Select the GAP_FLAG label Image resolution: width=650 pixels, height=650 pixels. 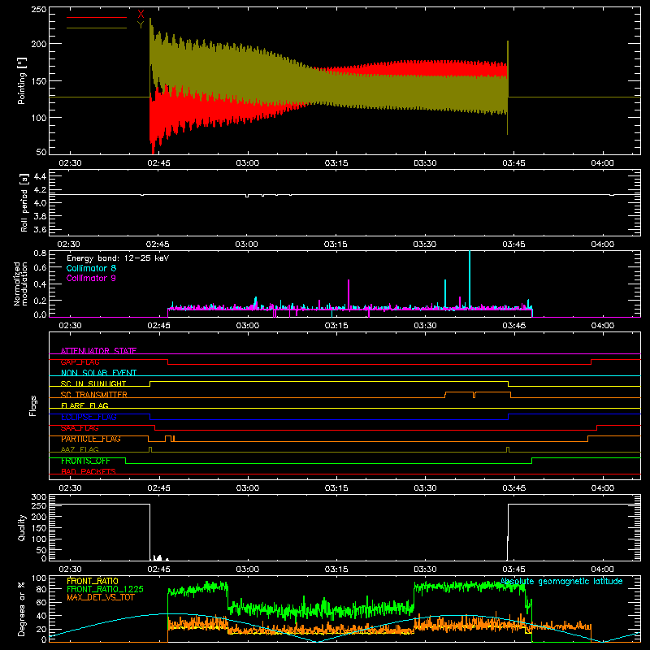click(x=80, y=362)
